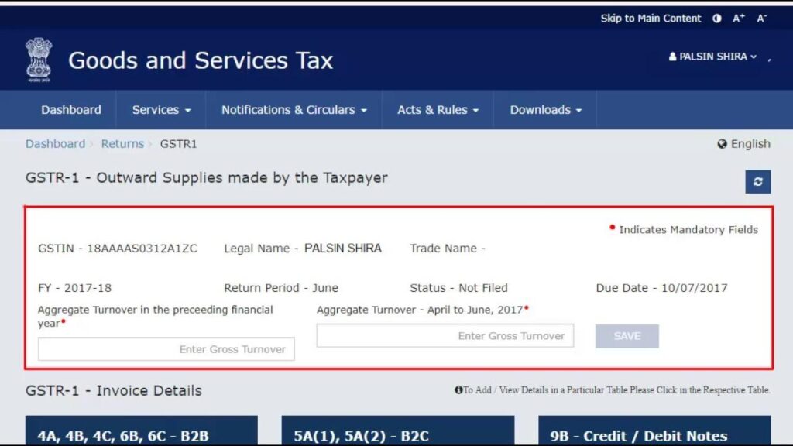Open the PALSIN SHIRA account dropdown
The image size is (793, 446).
pos(712,56)
